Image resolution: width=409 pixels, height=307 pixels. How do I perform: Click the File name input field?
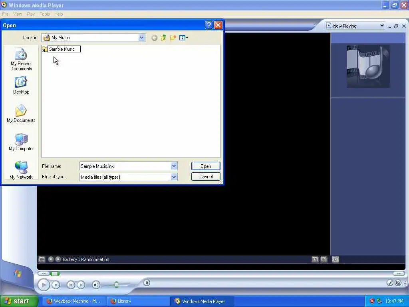pyautogui.click(x=125, y=166)
